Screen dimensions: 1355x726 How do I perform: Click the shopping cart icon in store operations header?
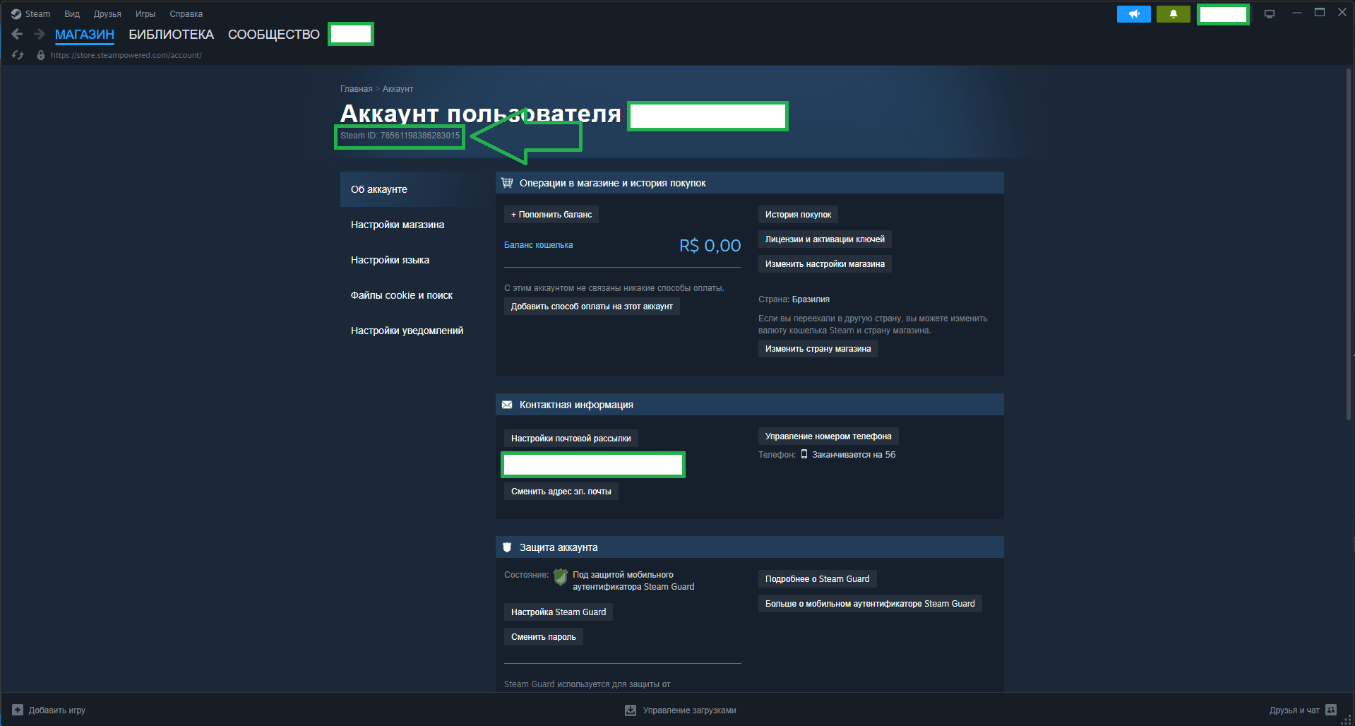pyautogui.click(x=507, y=183)
